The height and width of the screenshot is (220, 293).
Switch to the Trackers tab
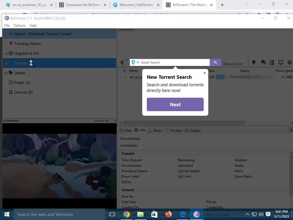173,130
